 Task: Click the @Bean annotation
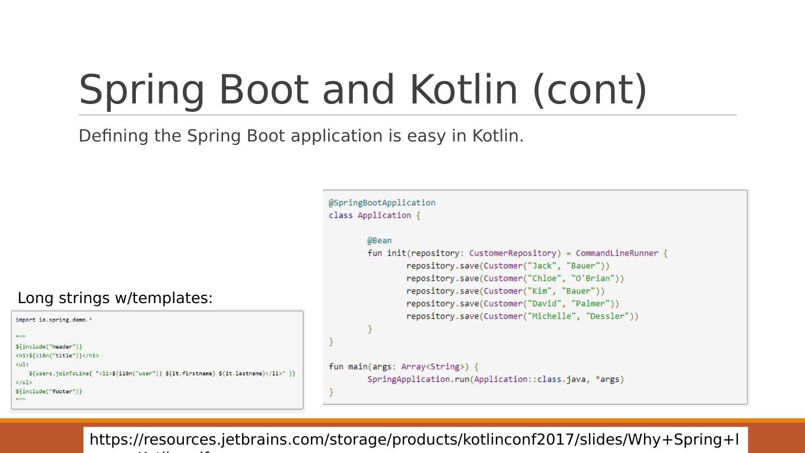[379, 240]
